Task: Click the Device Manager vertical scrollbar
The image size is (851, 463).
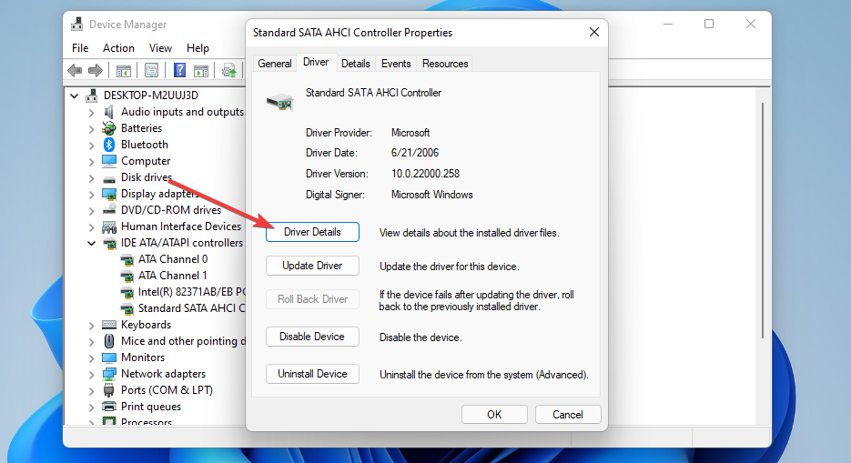Action: [x=763, y=220]
